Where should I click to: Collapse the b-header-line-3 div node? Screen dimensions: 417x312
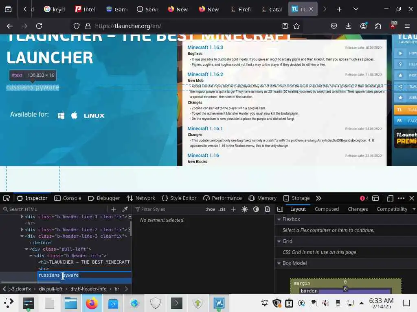22,236
